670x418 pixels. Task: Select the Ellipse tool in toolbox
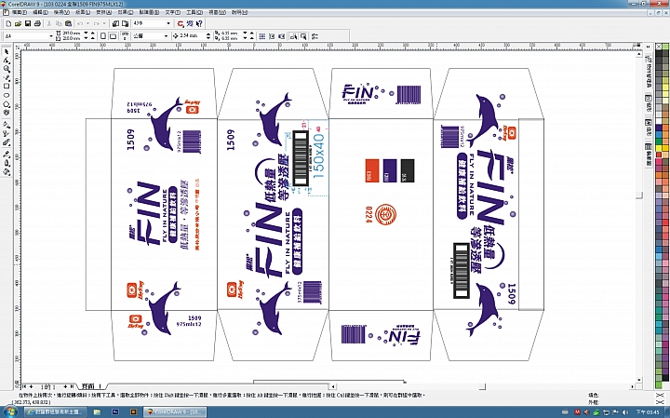6,96
